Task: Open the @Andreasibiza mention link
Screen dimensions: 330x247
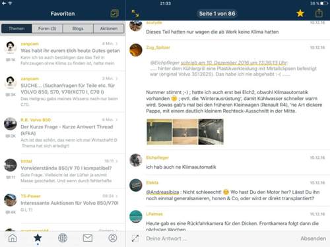Action: 162,192
